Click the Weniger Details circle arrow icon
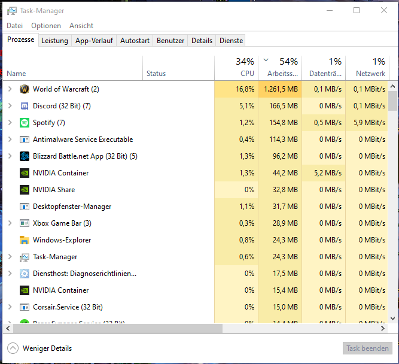The width and height of the screenshot is (399, 364). 13,348
